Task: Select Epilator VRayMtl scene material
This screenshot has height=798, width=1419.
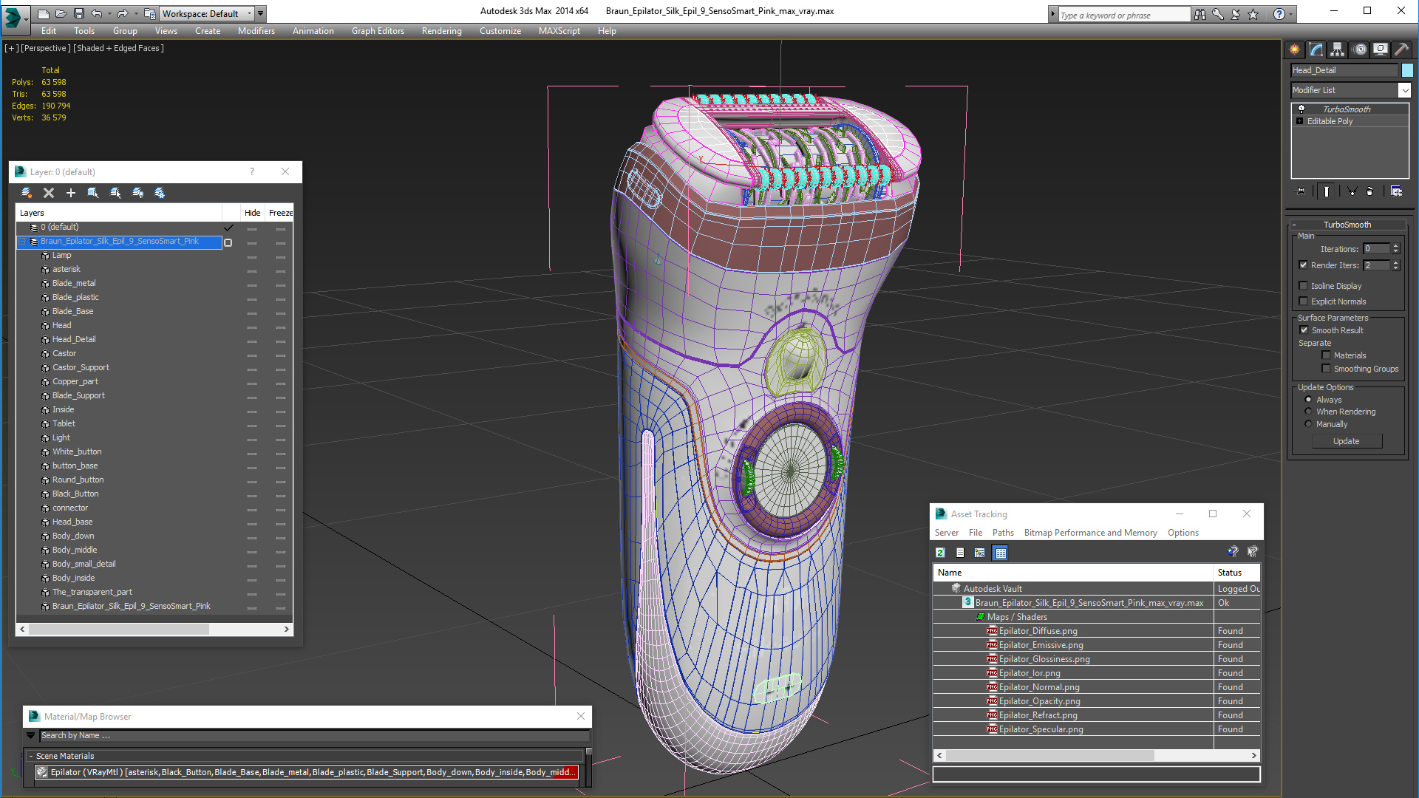Action: (307, 772)
